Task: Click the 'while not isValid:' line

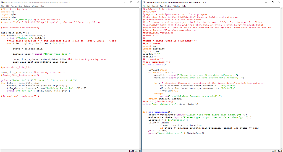Action: point(161,73)
